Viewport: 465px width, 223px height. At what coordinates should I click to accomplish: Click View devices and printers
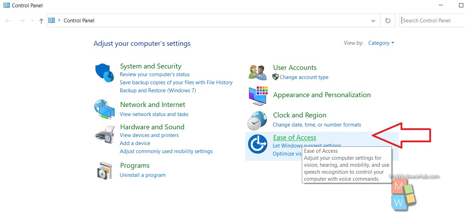(x=149, y=135)
